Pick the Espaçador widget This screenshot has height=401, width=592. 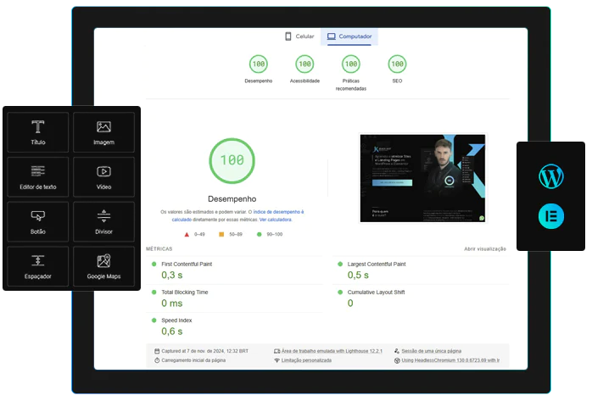coord(38,266)
